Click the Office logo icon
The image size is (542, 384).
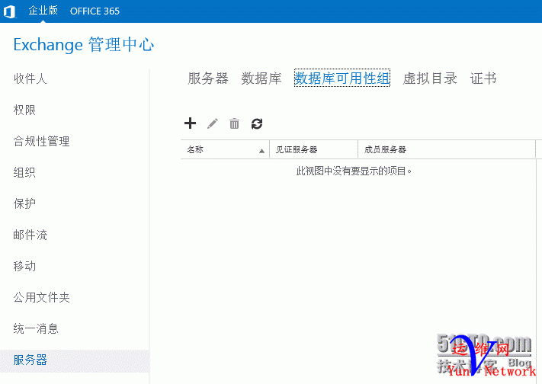coord(9,11)
